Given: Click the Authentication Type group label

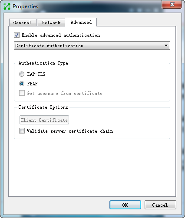Looking at the screenshot, I should pyautogui.click(x=43, y=63).
